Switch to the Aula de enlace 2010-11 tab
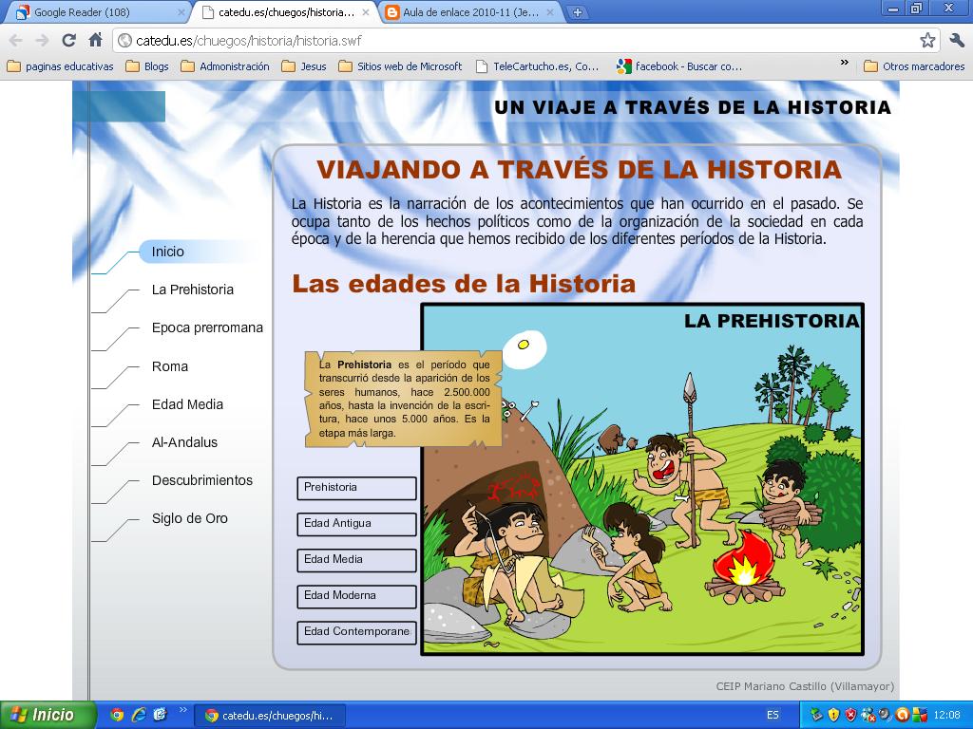This screenshot has height=729, width=973. [x=469, y=11]
